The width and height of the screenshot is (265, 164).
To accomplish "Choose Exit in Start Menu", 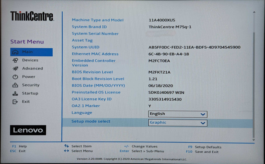I will tap(26, 102).
